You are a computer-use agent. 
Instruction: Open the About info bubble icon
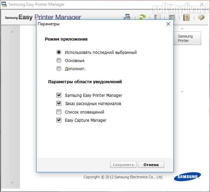tap(201, 17)
